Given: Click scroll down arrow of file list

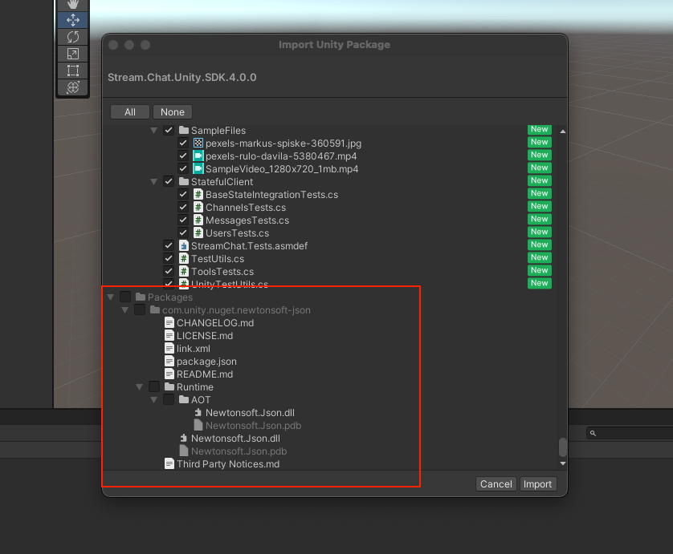Looking at the screenshot, I should pos(563,463).
